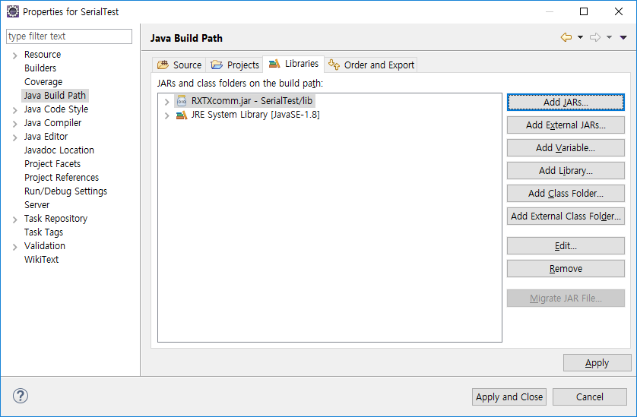637x417 pixels.
Task: Open Project References page
Action: [62, 178]
